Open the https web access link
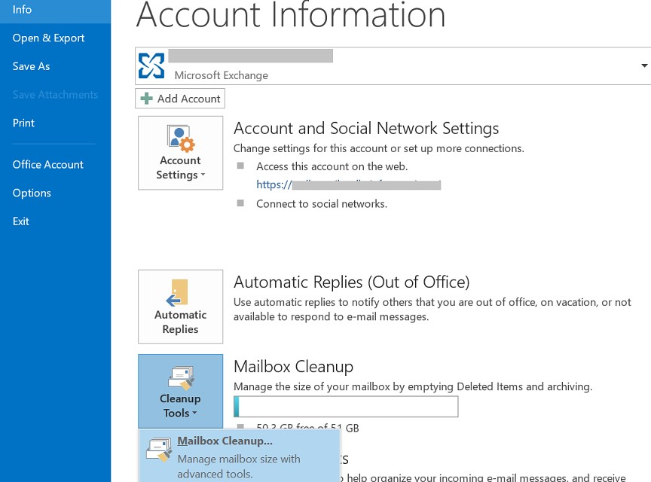 (x=348, y=185)
